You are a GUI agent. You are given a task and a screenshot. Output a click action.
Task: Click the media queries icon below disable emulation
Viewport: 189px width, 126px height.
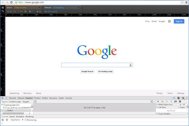[3, 11]
